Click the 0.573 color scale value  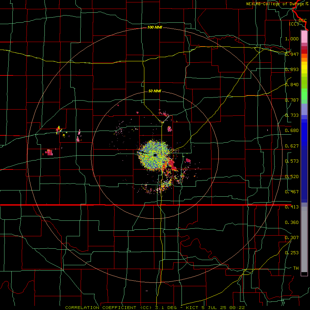pos(292,161)
